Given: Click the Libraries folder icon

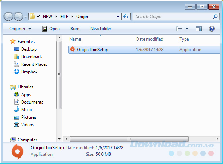Looking at the screenshot, I should 13,87.
